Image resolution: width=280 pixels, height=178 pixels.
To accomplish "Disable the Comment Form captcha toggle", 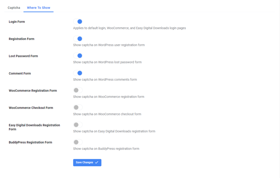I will tap(78, 73).
